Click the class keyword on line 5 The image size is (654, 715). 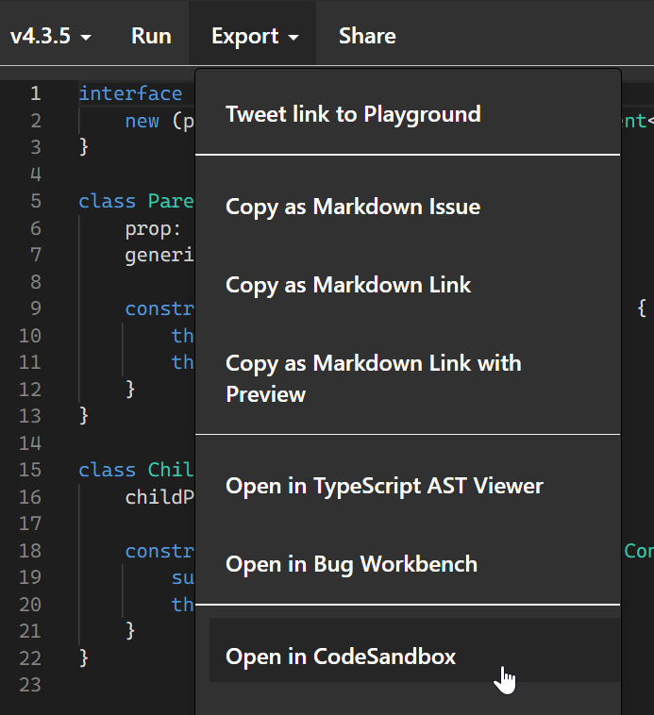coord(107,201)
